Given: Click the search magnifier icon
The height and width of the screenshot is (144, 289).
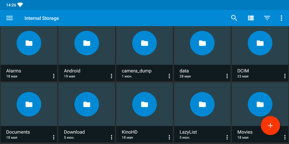Looking at the screenshot, I should pyautogui.click(x=234, y=18).
